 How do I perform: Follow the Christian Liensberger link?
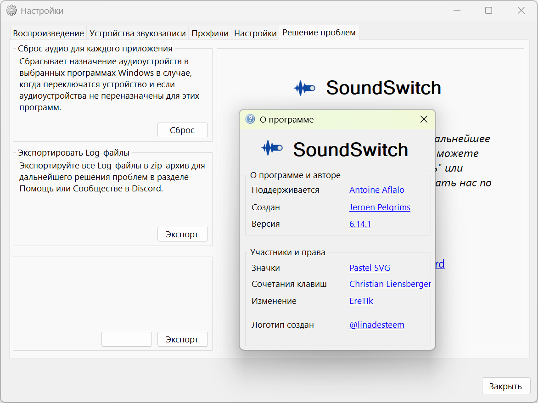click(390, 284)
